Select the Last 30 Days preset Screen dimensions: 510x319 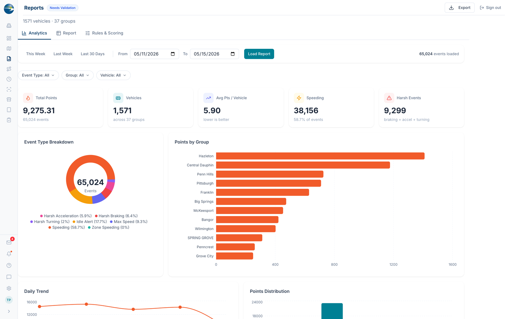tap(93, 54)
